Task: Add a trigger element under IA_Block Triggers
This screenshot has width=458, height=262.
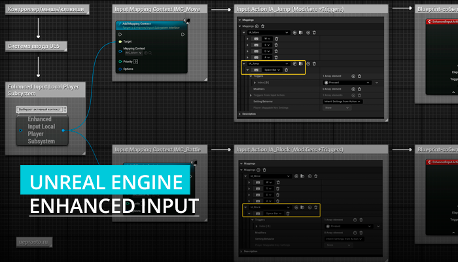Action: [355, 219]
